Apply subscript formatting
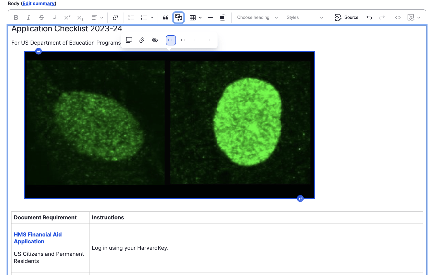Image resolution: width=429 pixels, height=275 pixels. click(x=80, y=17)
